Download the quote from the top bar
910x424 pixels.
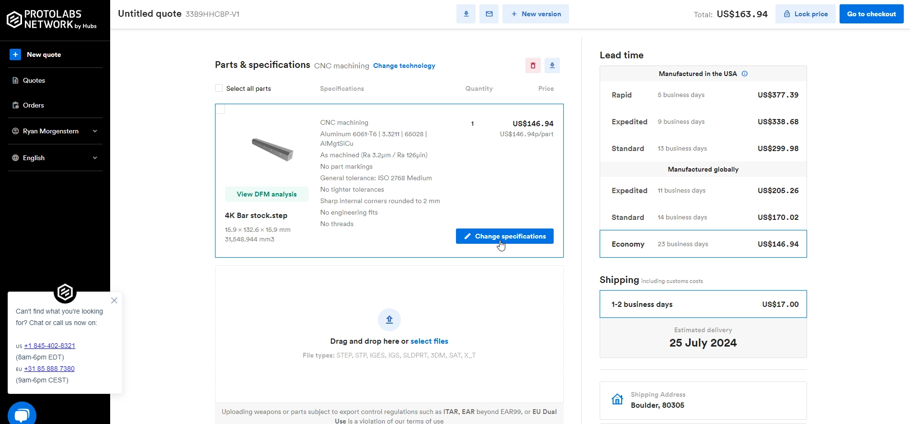click(466, 14)
